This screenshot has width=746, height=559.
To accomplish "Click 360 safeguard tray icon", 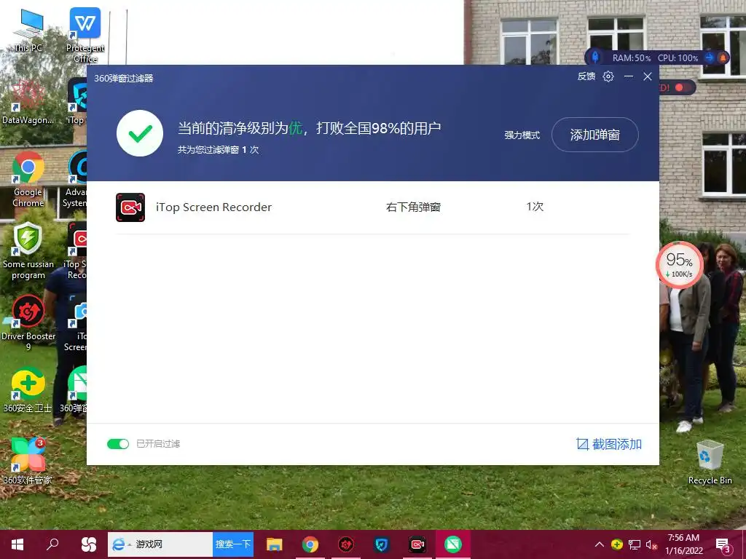I will [617, 544].
